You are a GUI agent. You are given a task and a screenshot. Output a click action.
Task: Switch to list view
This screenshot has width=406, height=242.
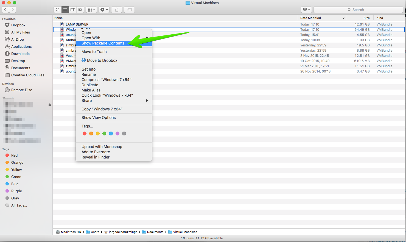coord(65,10)
